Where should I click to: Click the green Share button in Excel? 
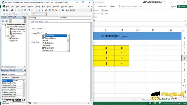(182, 6)
